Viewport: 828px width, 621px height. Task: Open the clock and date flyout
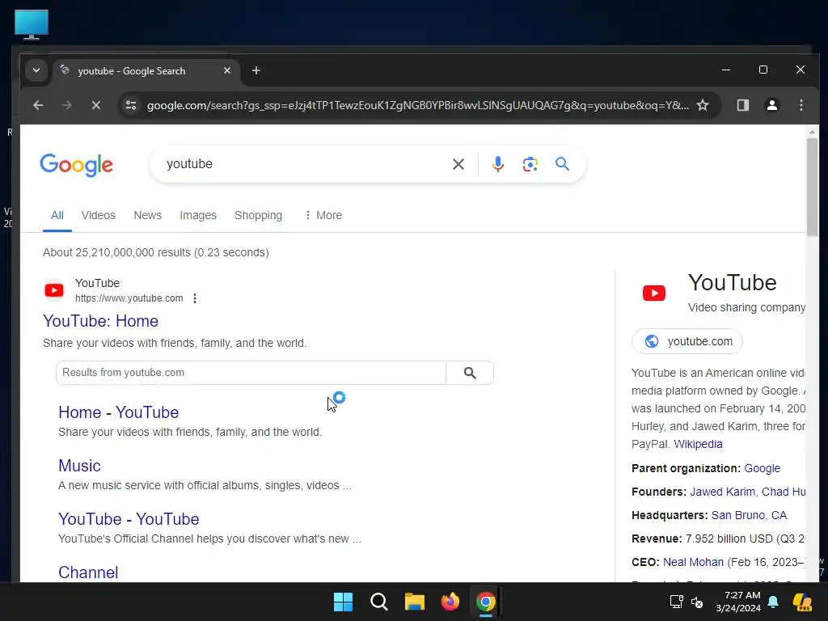738,602
